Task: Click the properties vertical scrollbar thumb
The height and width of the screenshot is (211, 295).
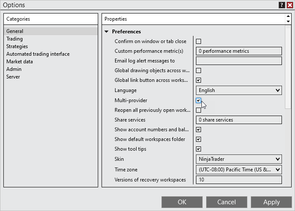Action: [x=288, y=67]
